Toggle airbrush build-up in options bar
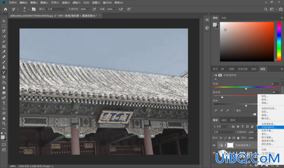 (x=121, y=9)
